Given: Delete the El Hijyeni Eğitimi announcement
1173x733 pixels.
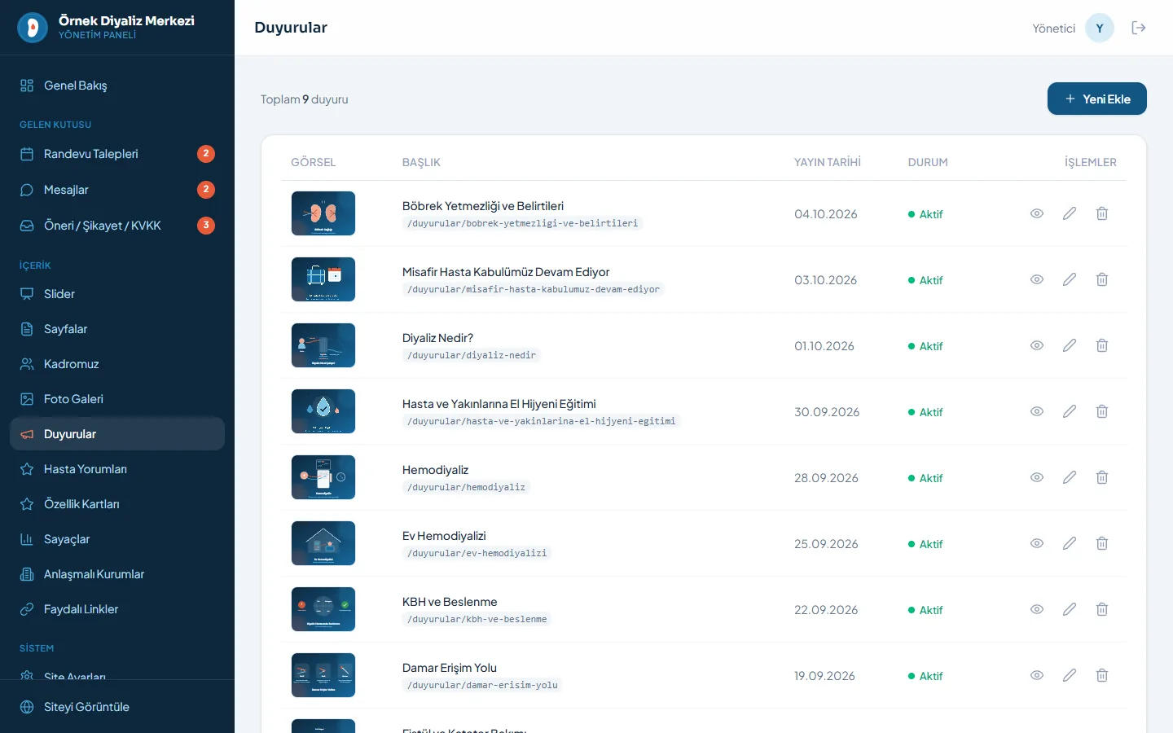Looking at the screenshot, I should point(1102,411).
